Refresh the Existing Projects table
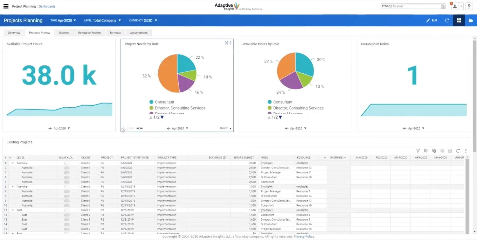The image size is (477, 240). tap(458, 151)
